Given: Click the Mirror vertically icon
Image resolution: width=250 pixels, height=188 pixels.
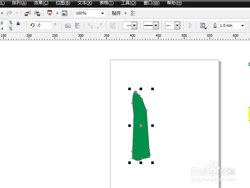Looking at the screenshot, I should [x=78, y=25].
